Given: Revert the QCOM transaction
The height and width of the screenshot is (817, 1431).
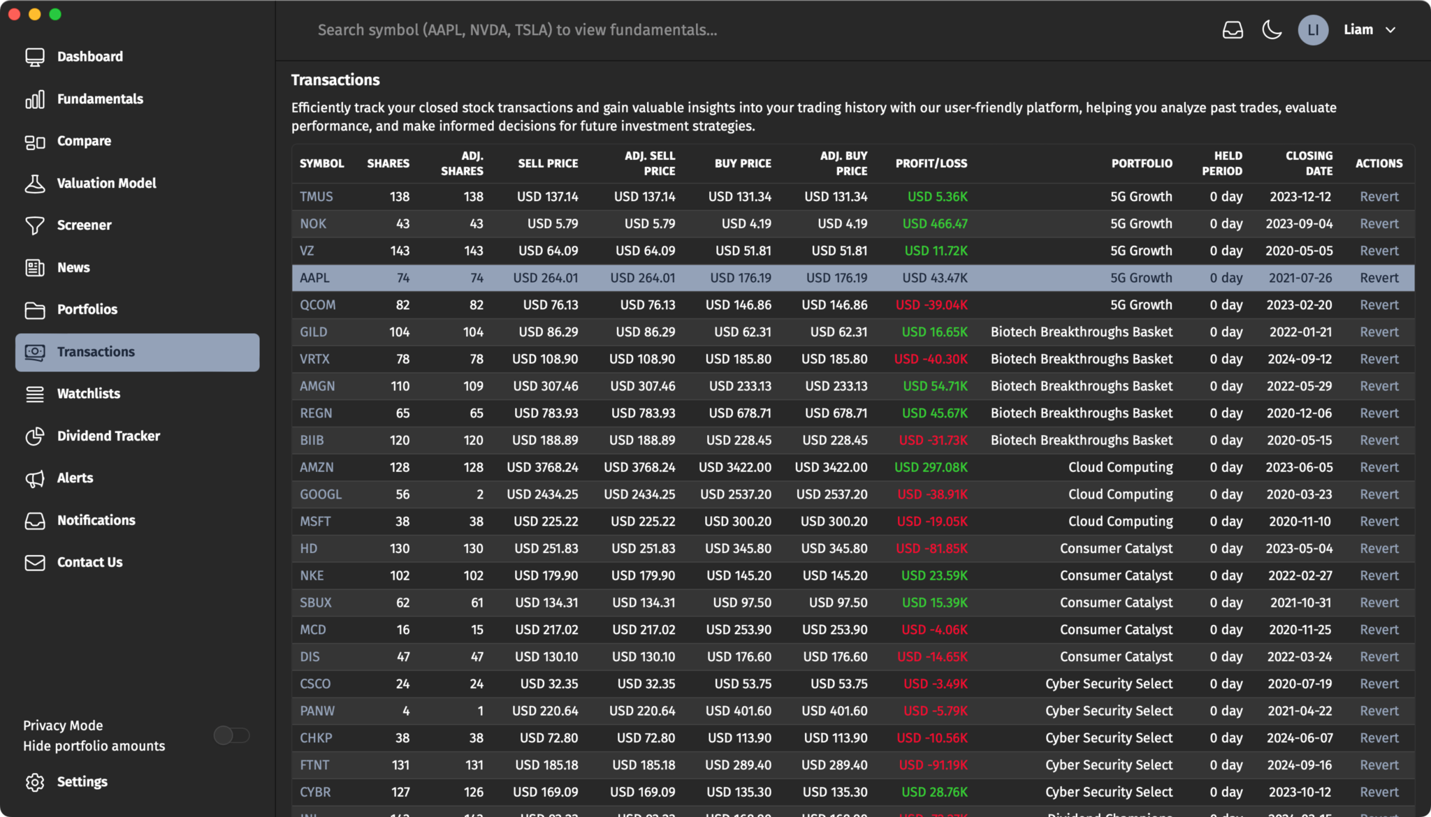Looking at the screenshot, I should coord(1379,305).
